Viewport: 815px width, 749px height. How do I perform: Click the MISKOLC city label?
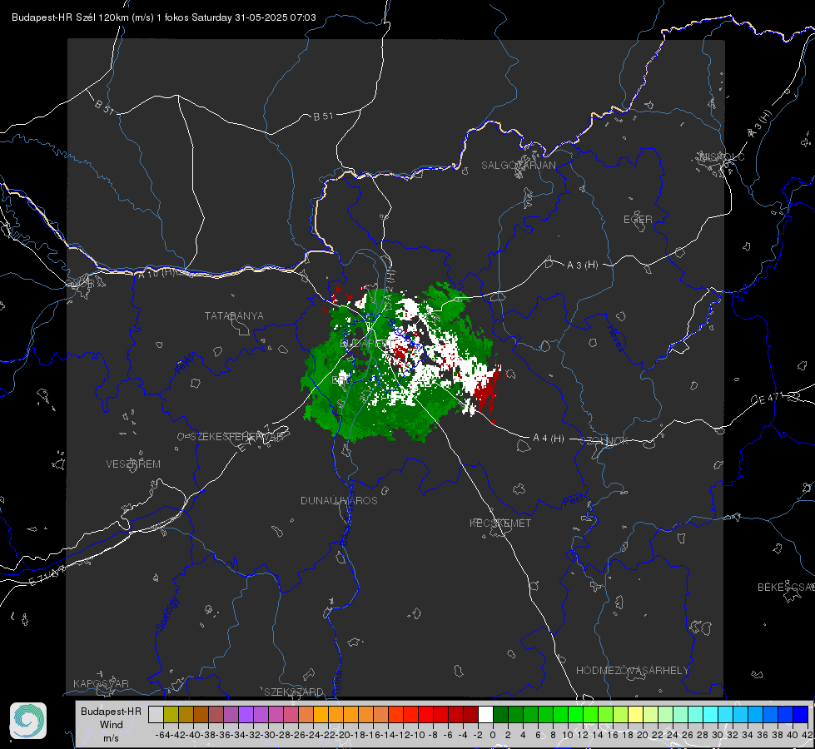click(x=722, y=156)
